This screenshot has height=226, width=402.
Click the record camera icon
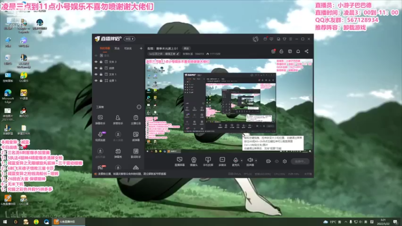[x=268, y=161]
